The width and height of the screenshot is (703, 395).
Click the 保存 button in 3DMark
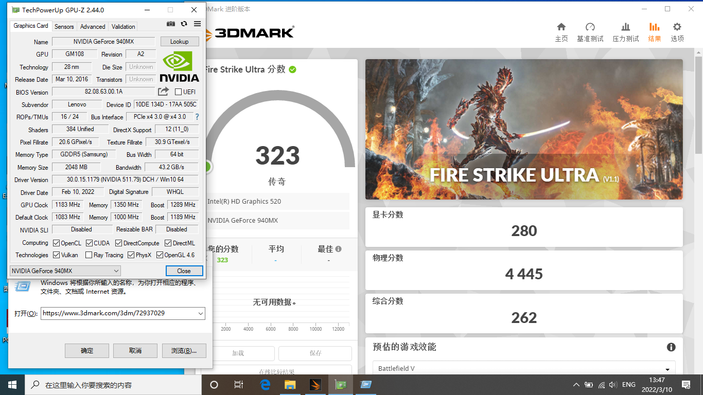click(315, 353)
